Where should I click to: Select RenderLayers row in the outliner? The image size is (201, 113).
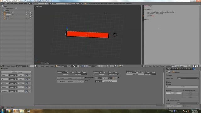[9, 8]
